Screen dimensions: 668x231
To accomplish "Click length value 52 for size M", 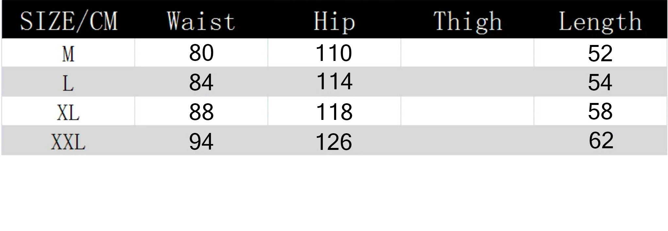I will click(600, 53).
